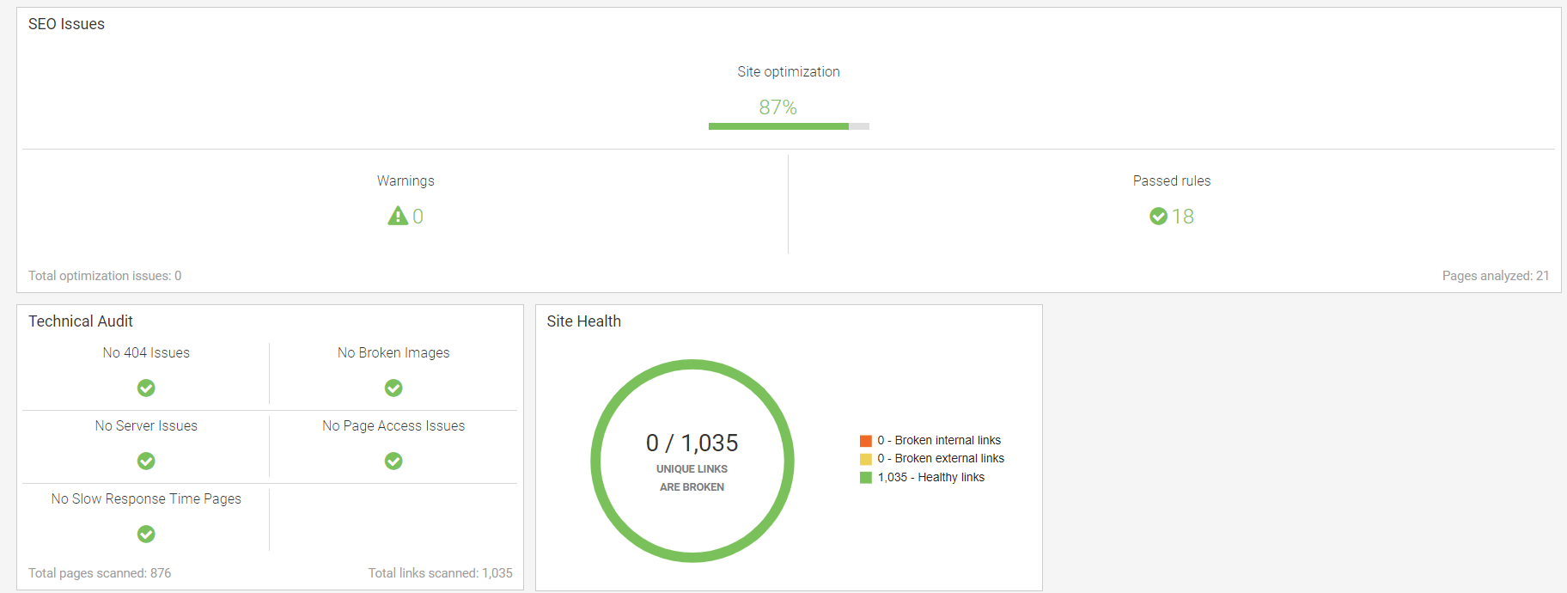1567x593 pixels.
Task: Click the Passed rules label
Action: (1172, 181)
